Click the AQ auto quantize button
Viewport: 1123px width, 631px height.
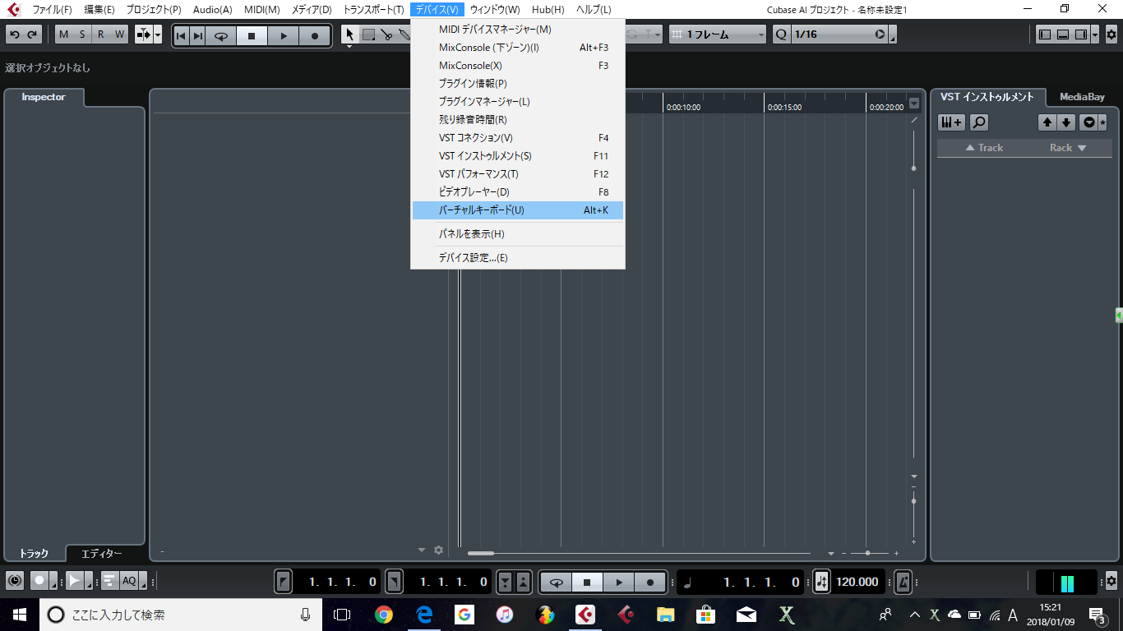[129, 581]
